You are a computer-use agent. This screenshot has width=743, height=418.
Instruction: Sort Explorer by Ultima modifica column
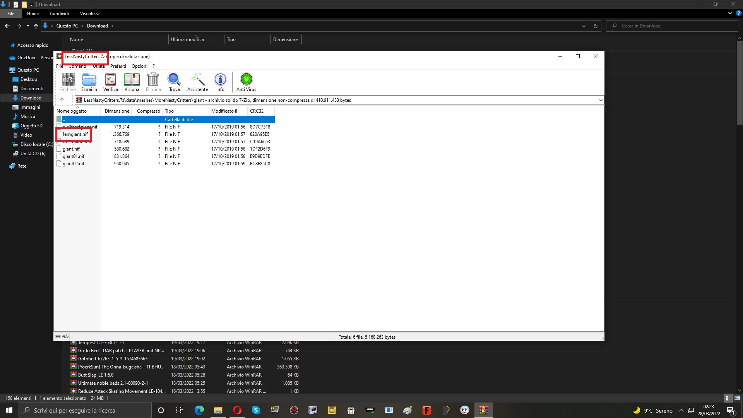[x=196, y=39]
